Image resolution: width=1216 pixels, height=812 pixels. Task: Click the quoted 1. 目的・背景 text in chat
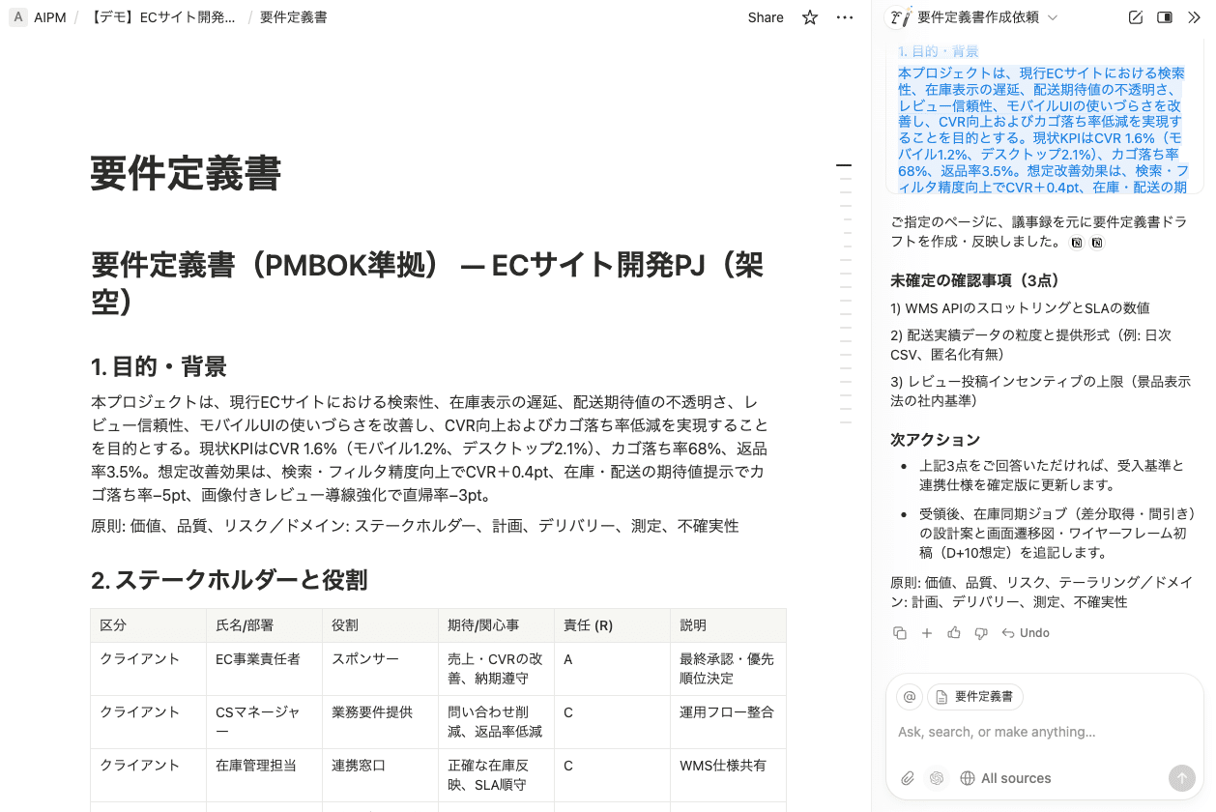(939, 51)
